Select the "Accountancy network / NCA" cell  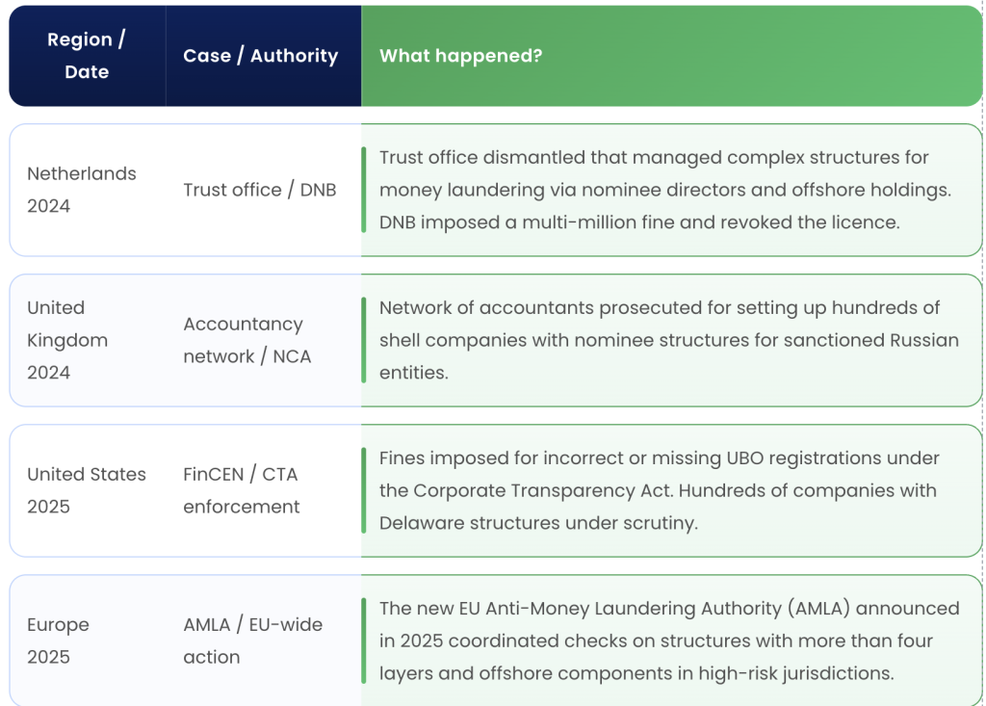[x=247, y=340]
